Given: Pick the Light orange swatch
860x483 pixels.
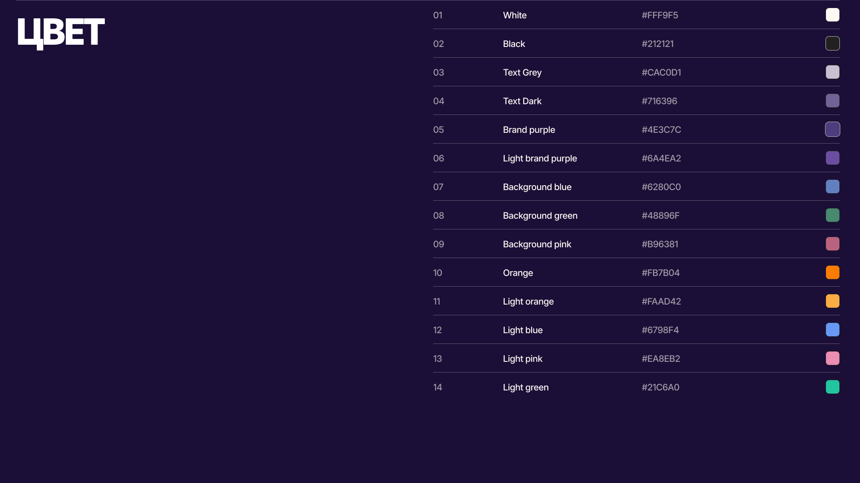Looking at the screenshot, I should point(832,301).
